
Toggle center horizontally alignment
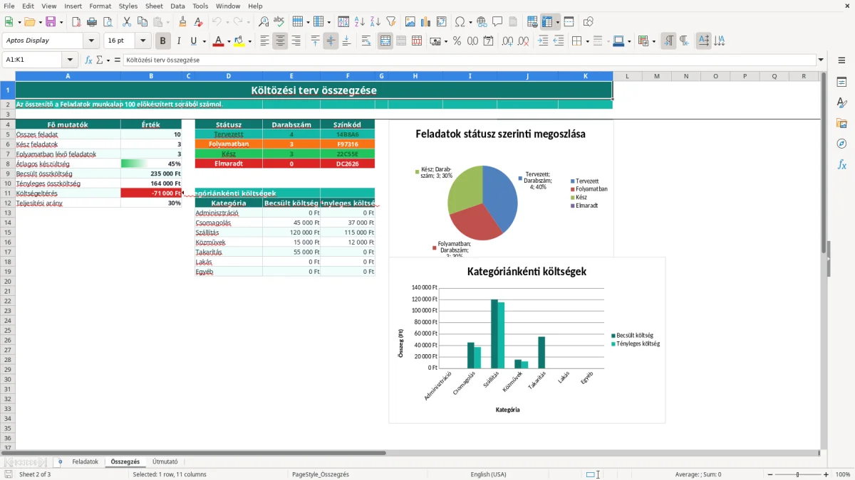tap(280, 41)
